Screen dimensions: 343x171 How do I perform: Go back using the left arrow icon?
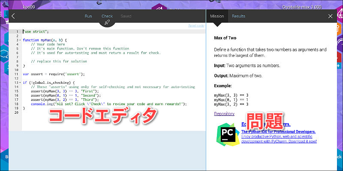(x=13, y=16)
